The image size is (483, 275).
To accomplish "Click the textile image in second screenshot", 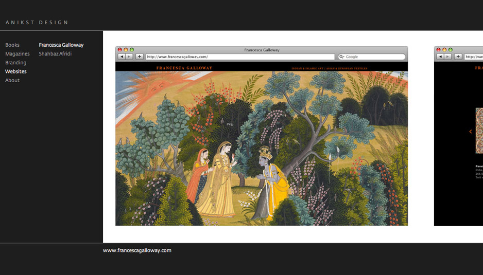I will tap(479, 131).
